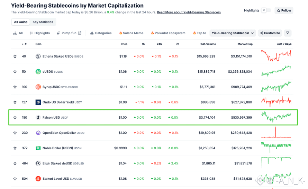Toggle the Highlights switch
Screen dimensions: 308x189
click(x=266, y=10)
